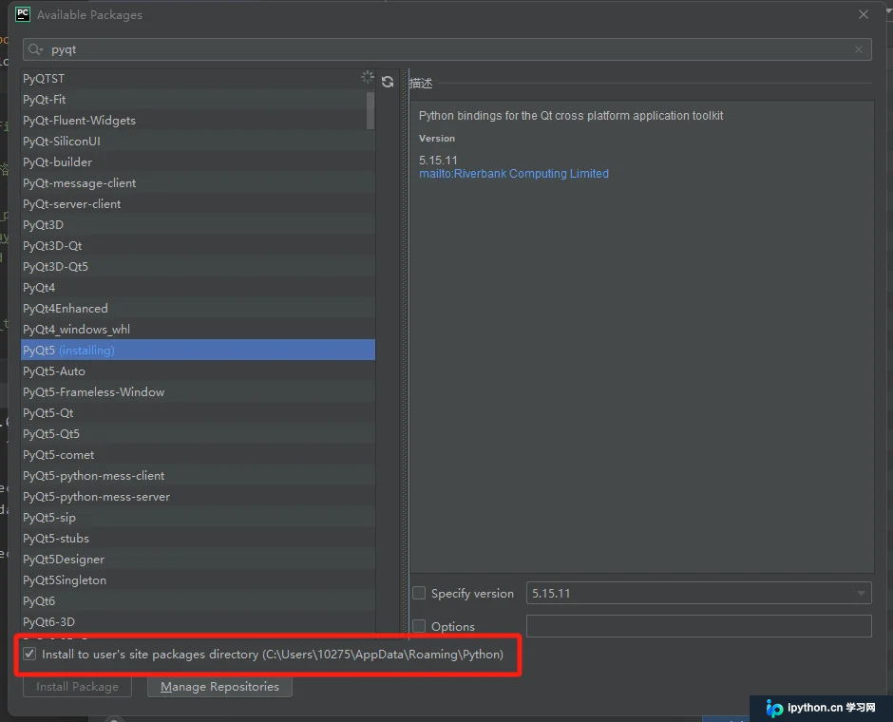
Task: Select the PyQt3D-Qt package
Action: [198, 246]
